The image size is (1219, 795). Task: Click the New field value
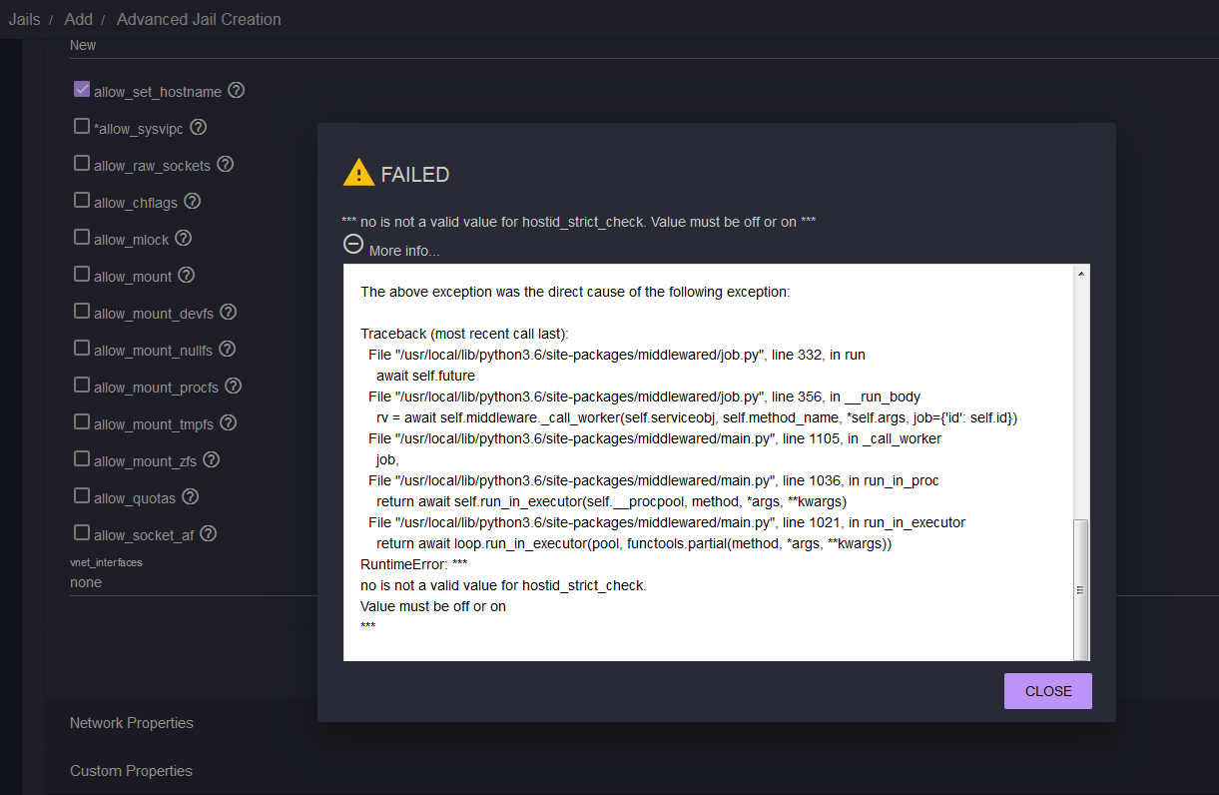(83, 45)
